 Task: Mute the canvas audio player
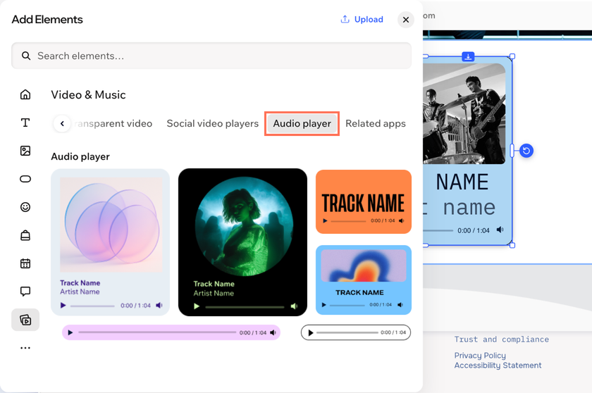click(x=500, y=230)
